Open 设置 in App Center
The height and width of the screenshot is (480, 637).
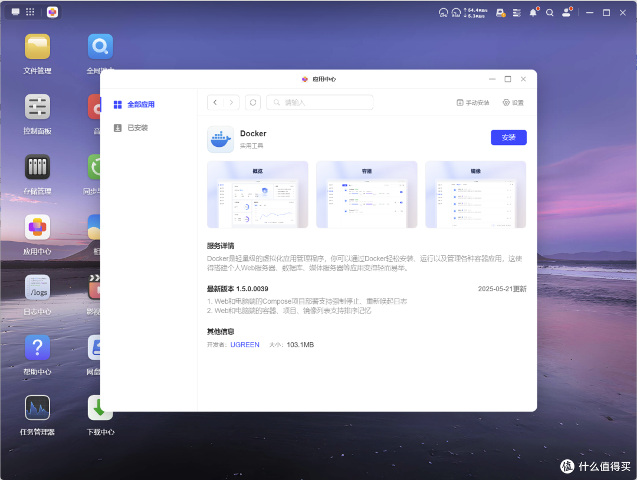click(513, 103)
